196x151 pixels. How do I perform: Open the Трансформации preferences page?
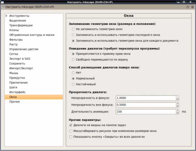21,25
